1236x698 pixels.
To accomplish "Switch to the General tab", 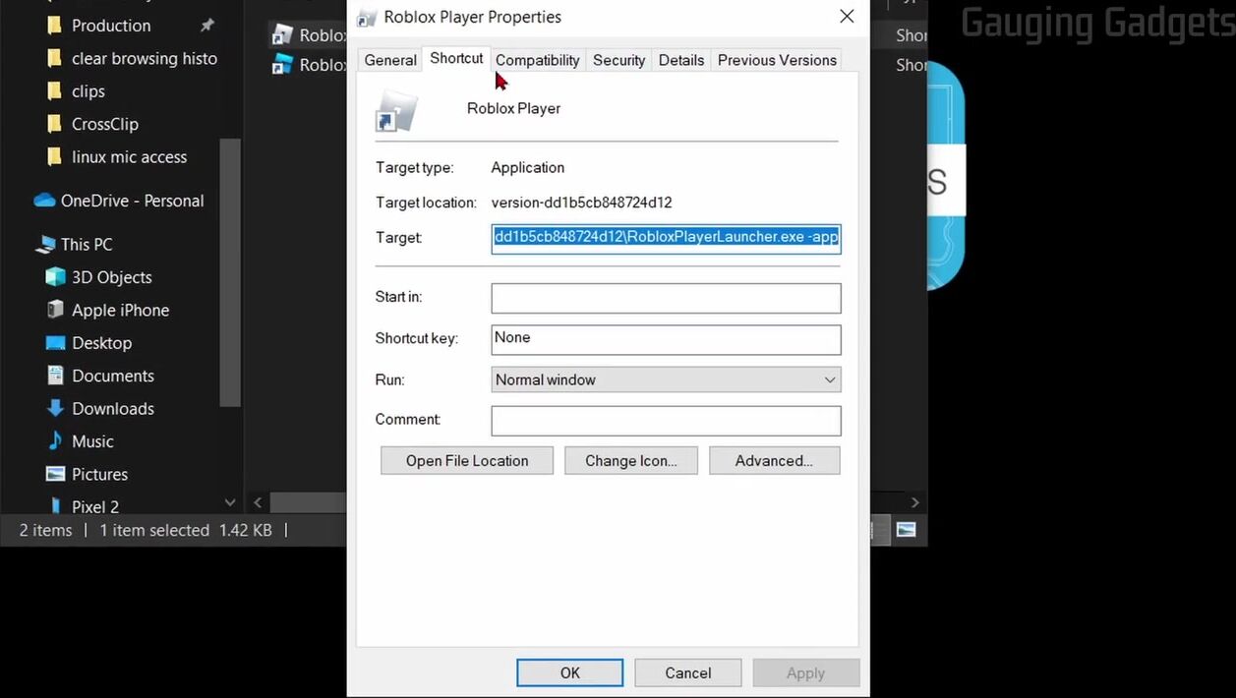I will (390, 60).
